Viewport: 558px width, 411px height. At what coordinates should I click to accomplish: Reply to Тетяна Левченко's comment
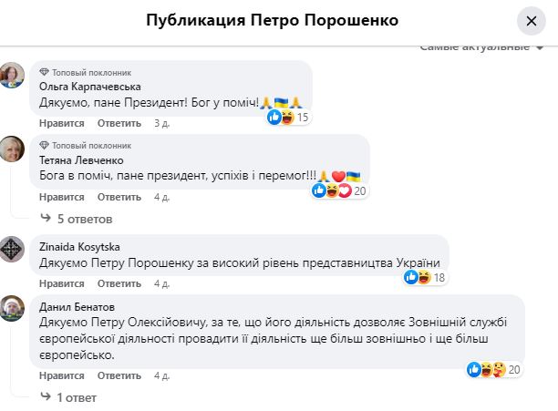tap(119, 196)
